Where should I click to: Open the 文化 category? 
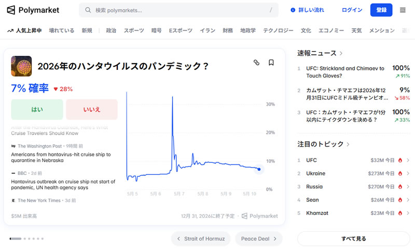tap(306, 31)
